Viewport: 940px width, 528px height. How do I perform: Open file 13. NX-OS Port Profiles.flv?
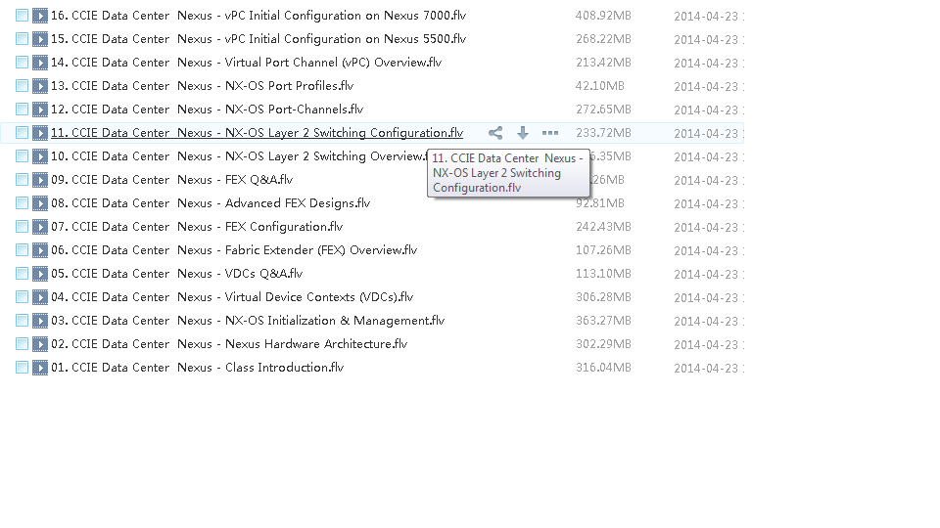202,86
